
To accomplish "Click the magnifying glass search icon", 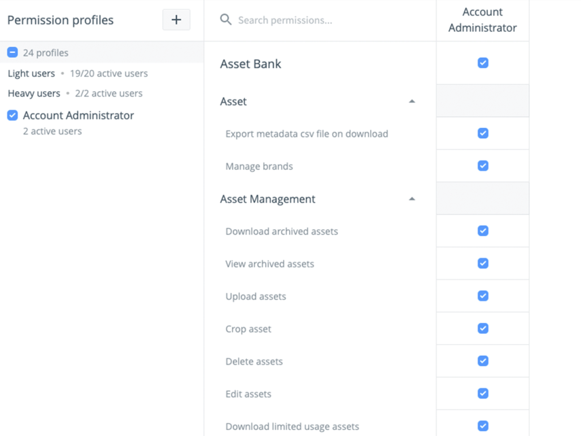I will (x=226, y=20).
